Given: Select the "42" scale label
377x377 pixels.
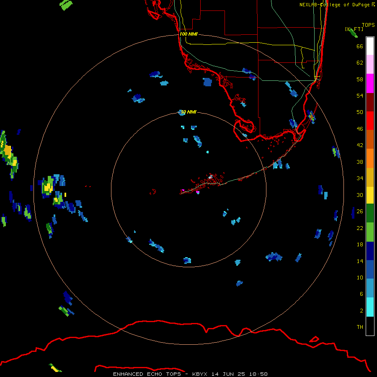Looking at the screenshot, I should click(360, 145).
